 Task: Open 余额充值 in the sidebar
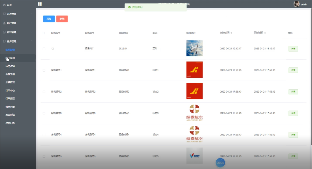click(18, 74)
